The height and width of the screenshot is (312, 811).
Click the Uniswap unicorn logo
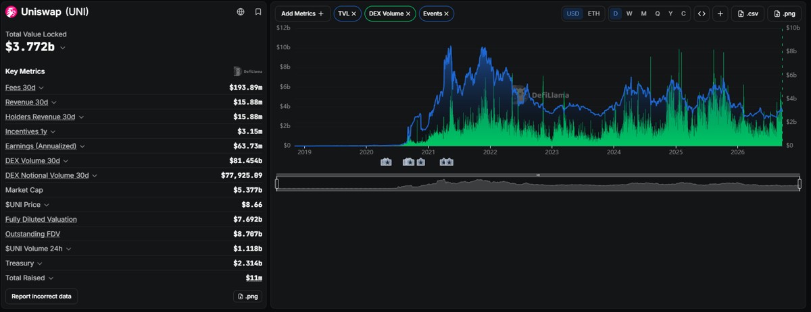[x=11, y=11]
